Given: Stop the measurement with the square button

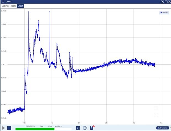Looking at the screenshot, I should (9, 128).
